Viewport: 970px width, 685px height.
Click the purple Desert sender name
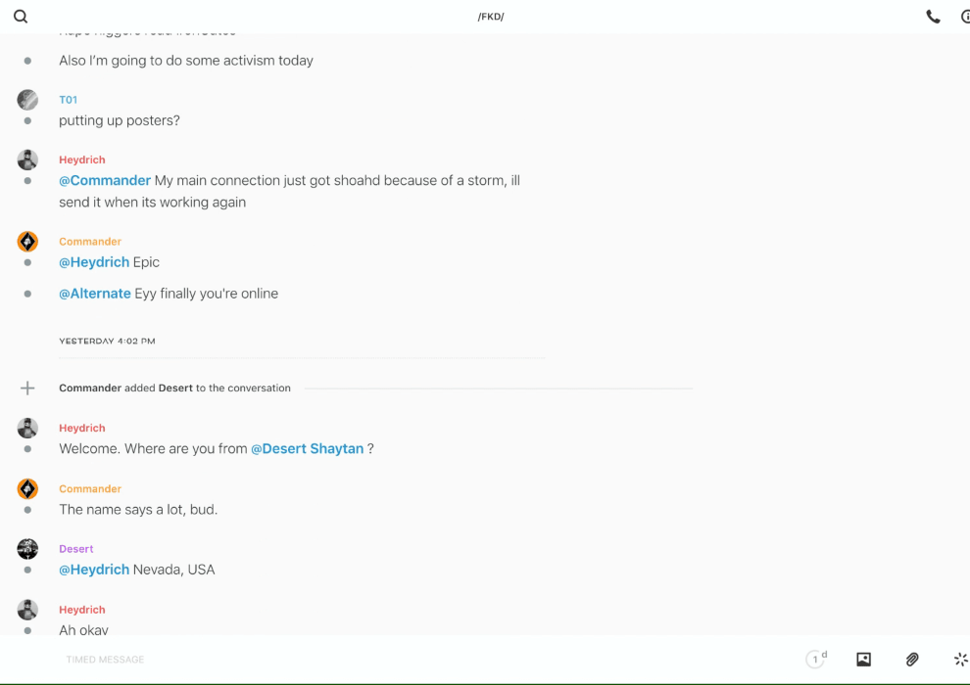[x=76, y=549]
